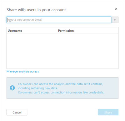The height and width of the screenshot is (121, 125).
Task: Focus the user name or email field
Action: click(x=59, y=20)
